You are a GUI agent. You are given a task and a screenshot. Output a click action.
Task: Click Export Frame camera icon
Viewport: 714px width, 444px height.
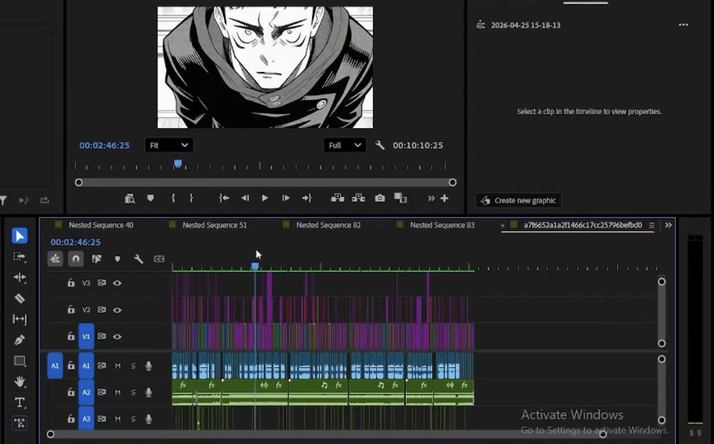380,198
